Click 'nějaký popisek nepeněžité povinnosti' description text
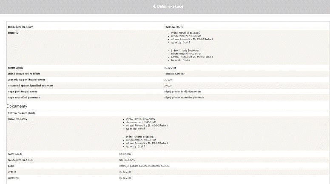Screen dimensions: 330x184 (184, 98)
